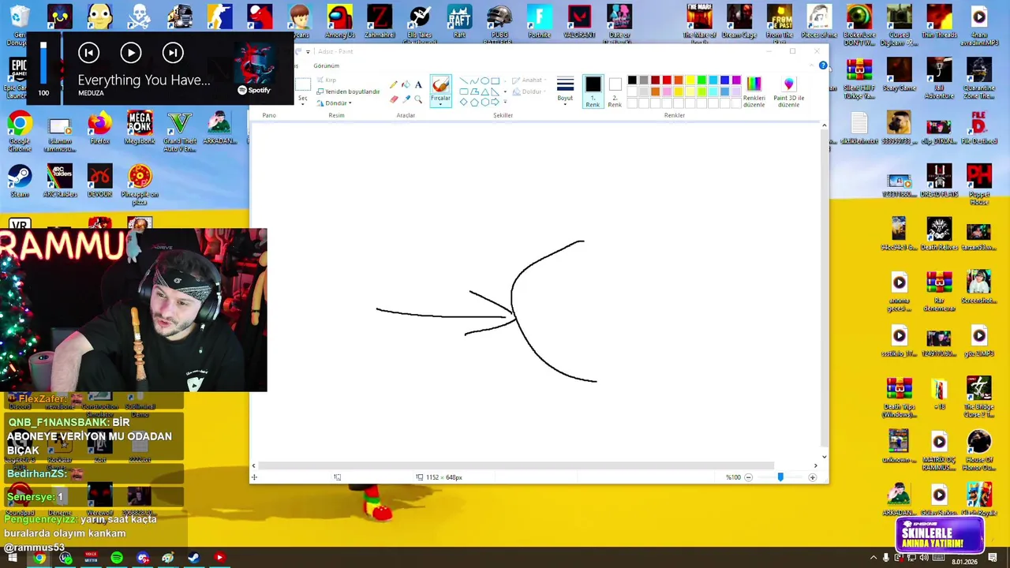Select the Eraser tool in Paint
The width and height of the screenshot is (1010, 568).
click(x=394, y=99)
